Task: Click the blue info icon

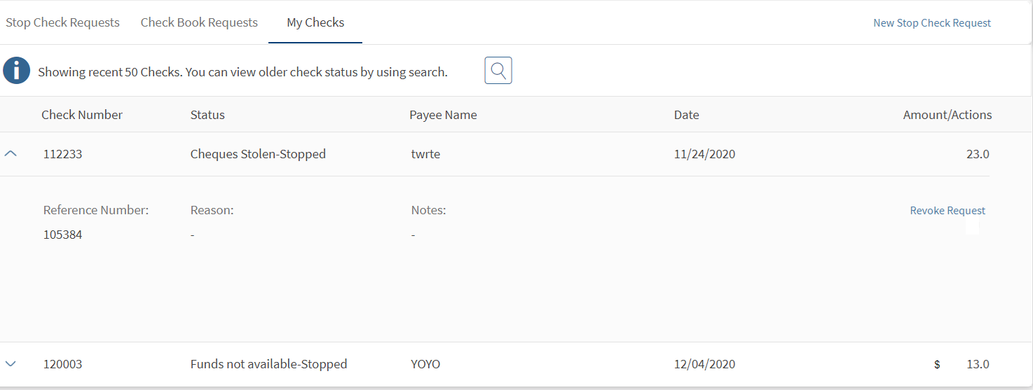Action: tap(17, 71)
